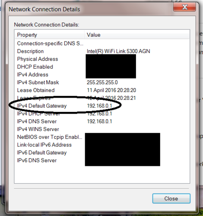Select the IPv4 Default Gateway row
203x216 pixels.
point(102,106)
